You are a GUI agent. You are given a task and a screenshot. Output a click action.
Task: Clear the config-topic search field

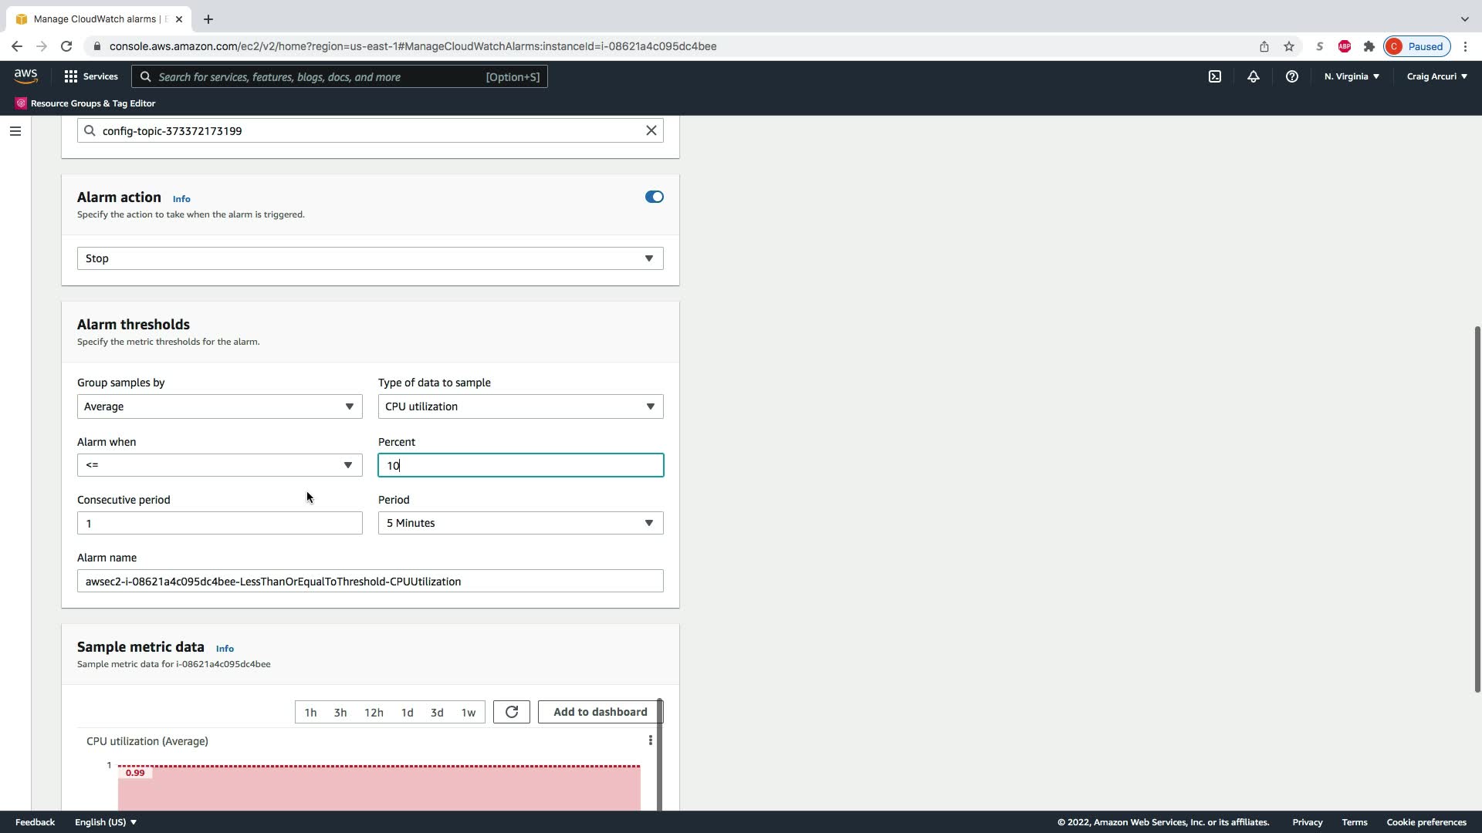coord(651,130)
